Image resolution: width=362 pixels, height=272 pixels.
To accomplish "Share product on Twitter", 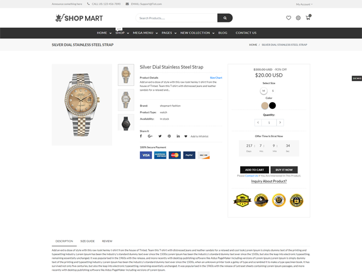I will pyautogui.click(x=160, y=136).
